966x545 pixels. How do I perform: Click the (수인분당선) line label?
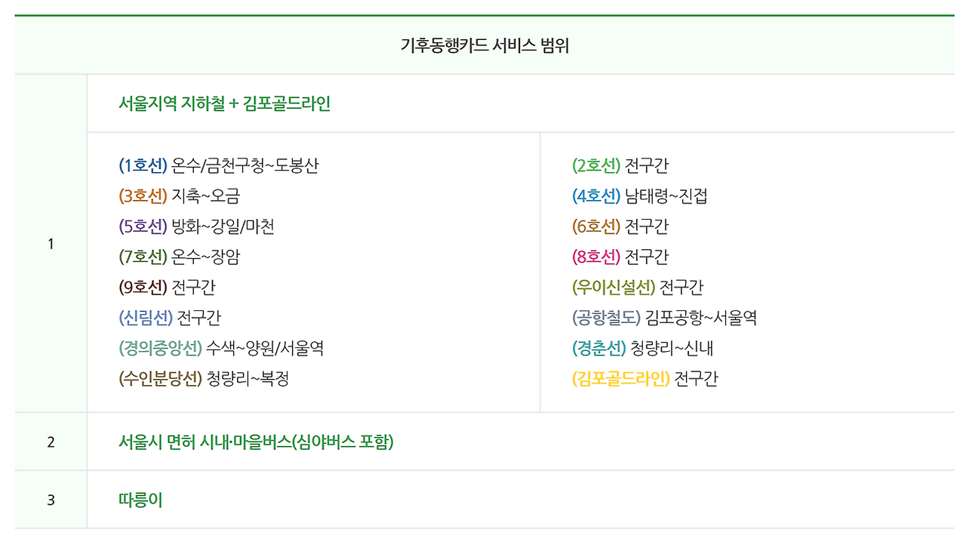point(160,379)
